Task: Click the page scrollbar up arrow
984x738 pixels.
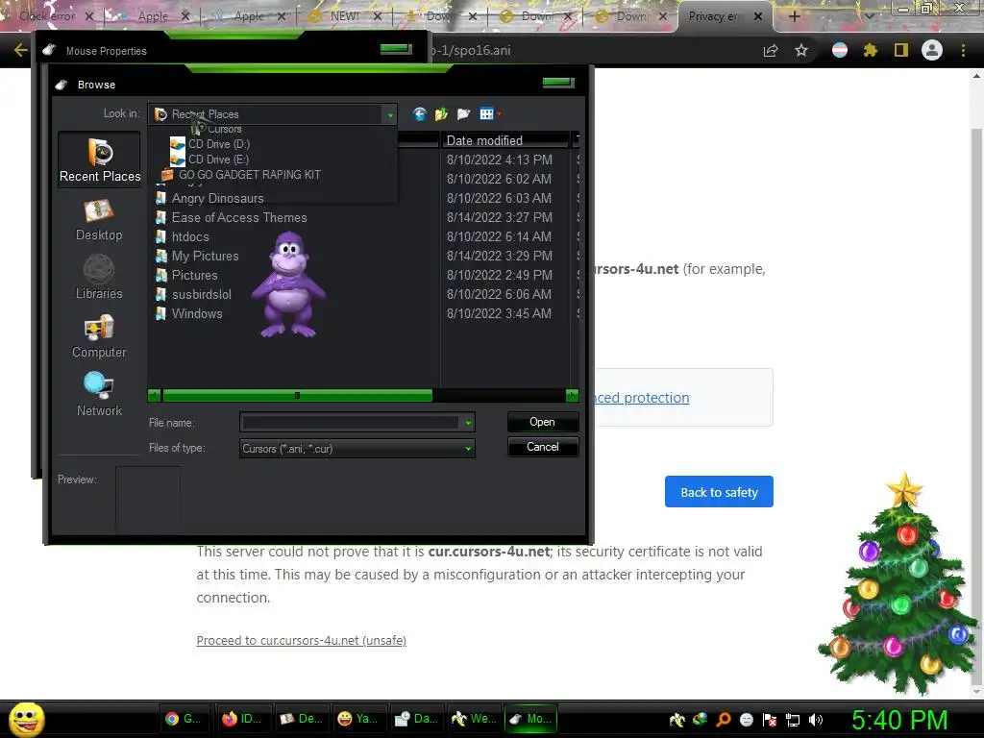Action: coord(976,76)
